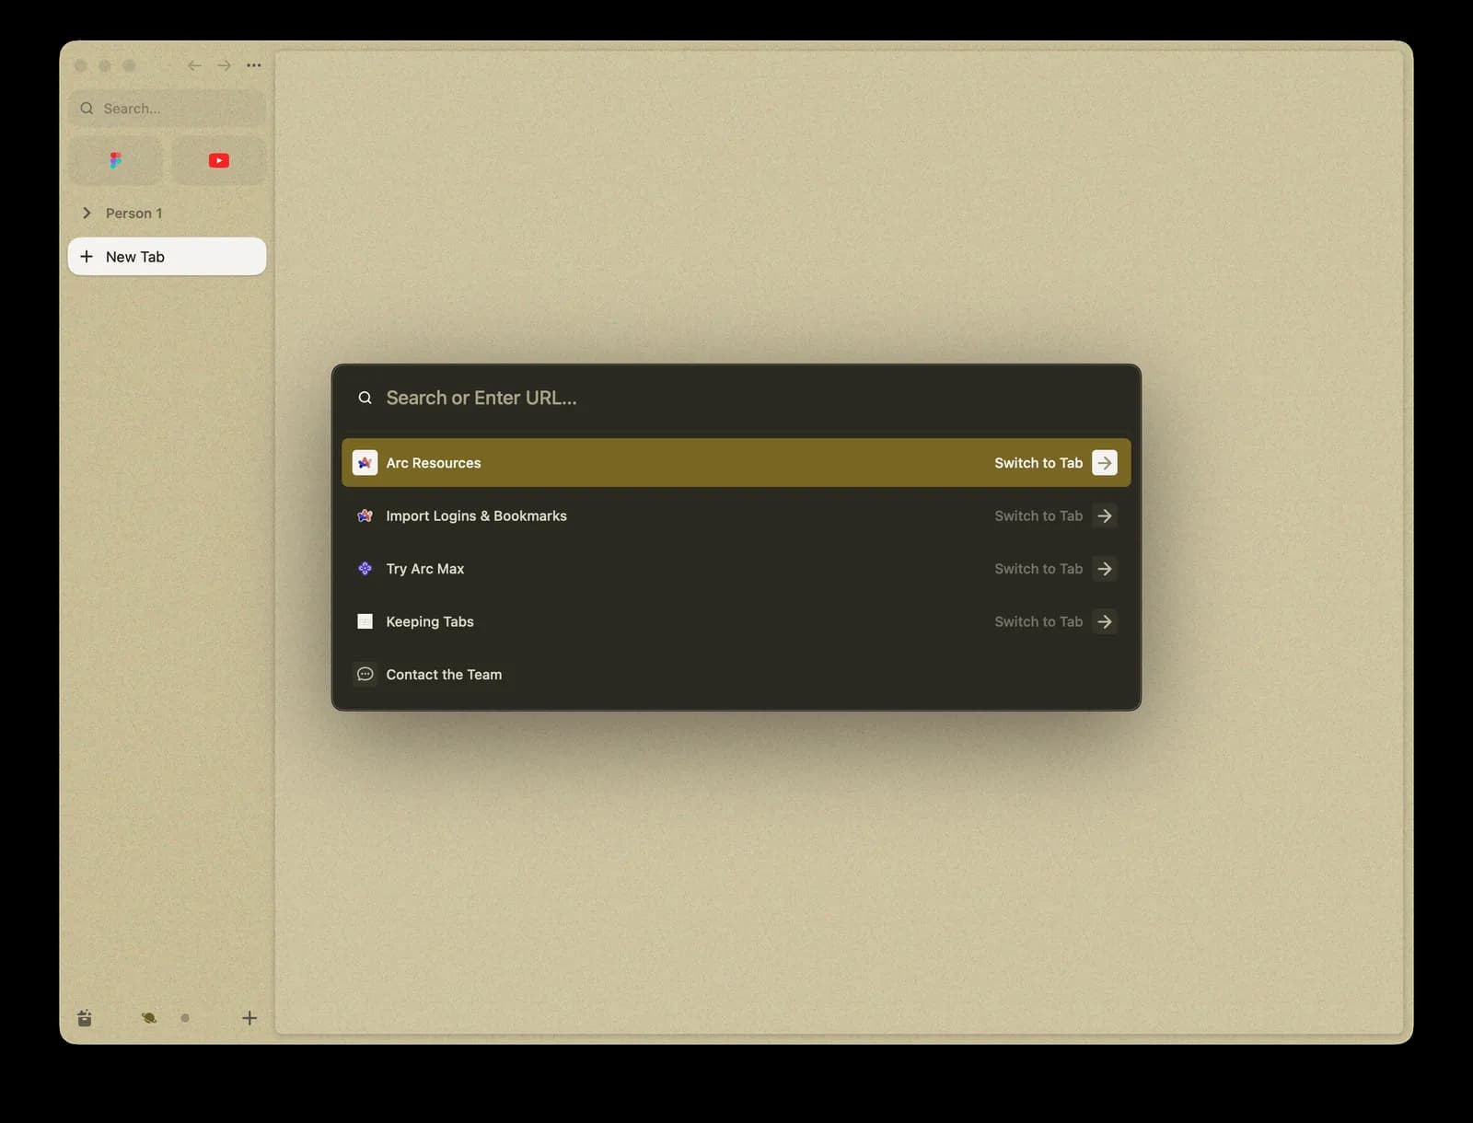Open the pinned Figma favorite
The height and width of the screenshot is (1123, 1473).
coord(115,160)
